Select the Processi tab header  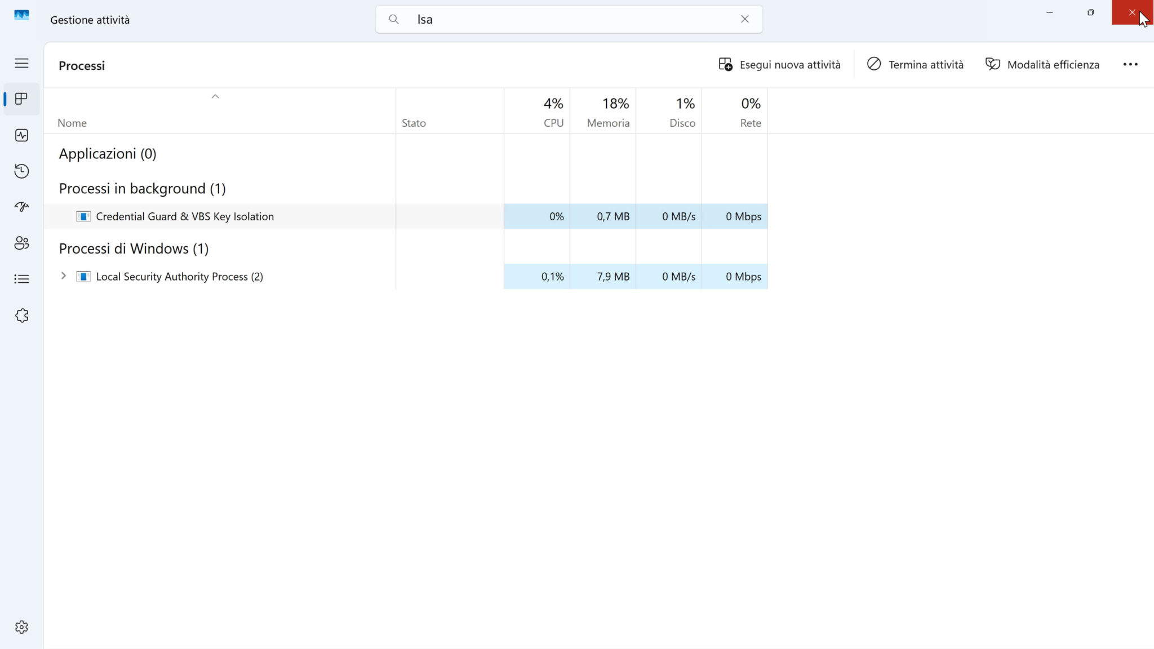click(82, 65)
